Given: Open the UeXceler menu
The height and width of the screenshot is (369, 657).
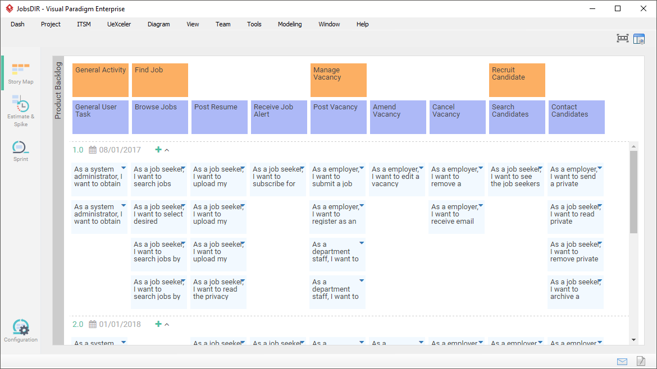Looking at the screenshot, I should click(x=119, y=24).
